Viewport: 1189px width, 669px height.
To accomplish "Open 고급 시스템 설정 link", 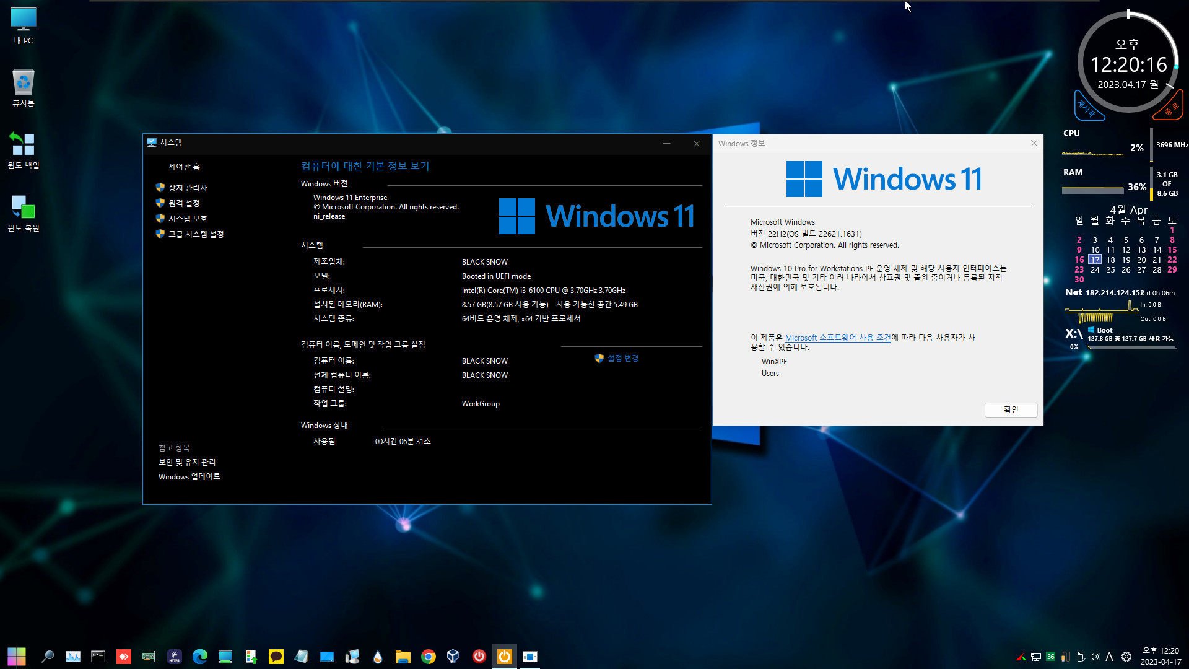I will [x=196, y=234].
